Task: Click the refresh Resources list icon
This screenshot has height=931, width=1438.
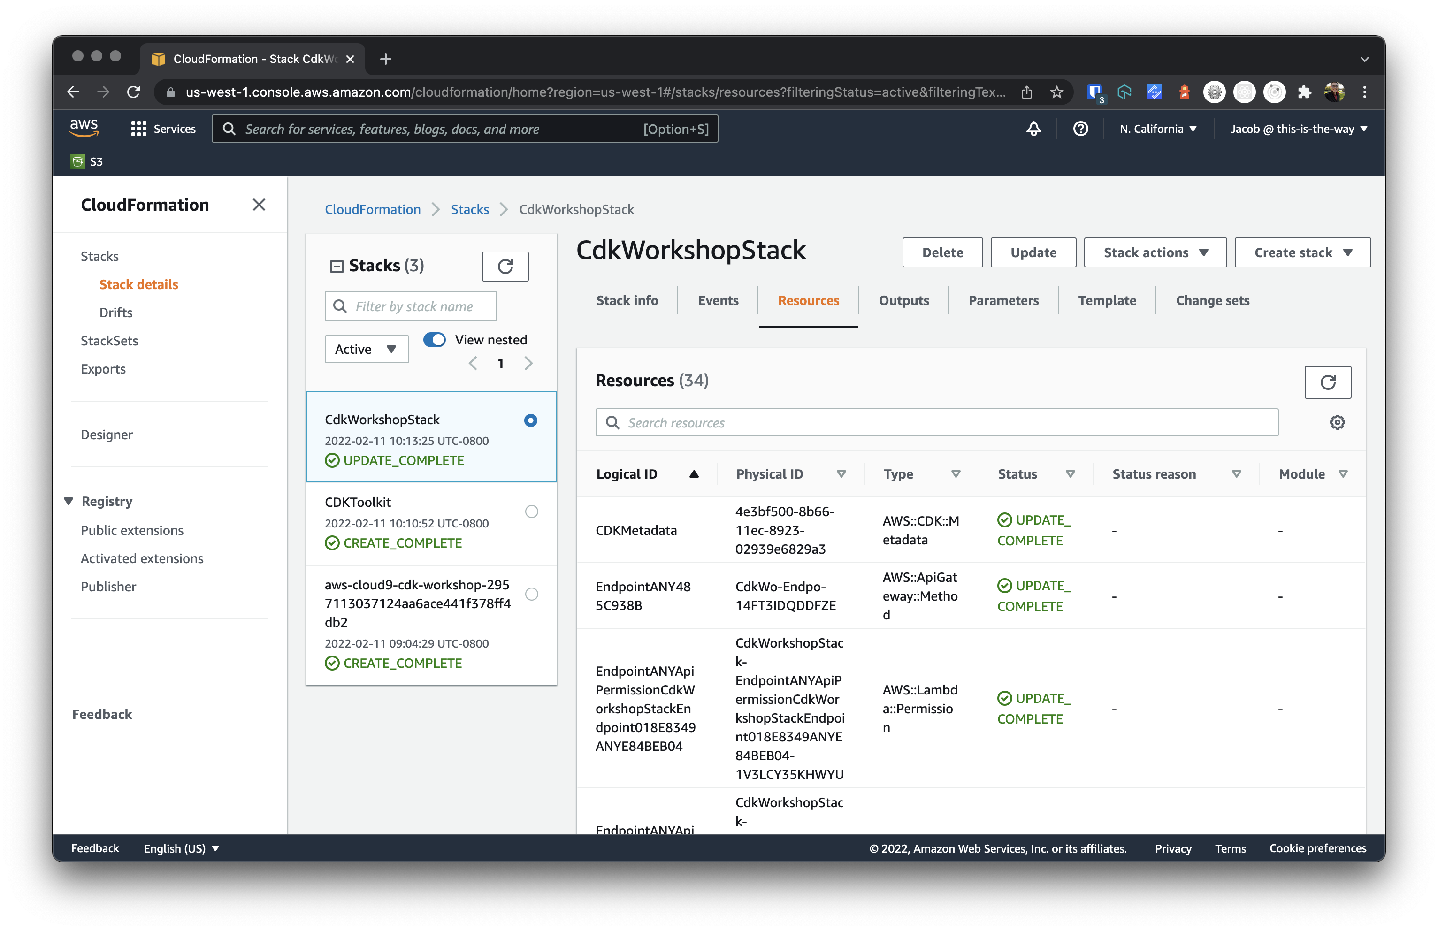Action: coord(1326,381)
